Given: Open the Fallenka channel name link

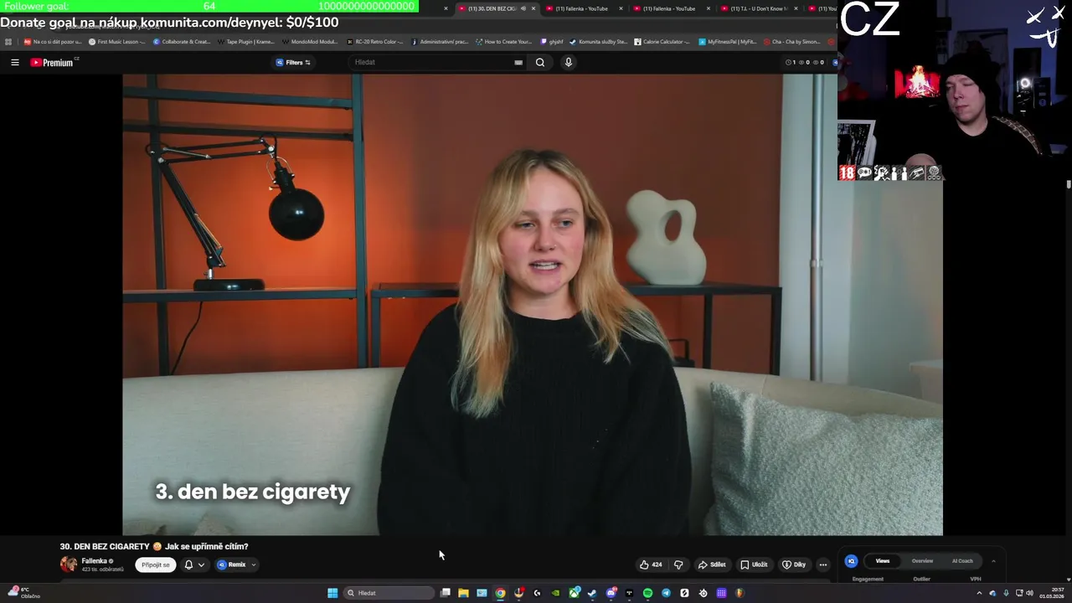Looking at the screenshot, I should (94, 561).
